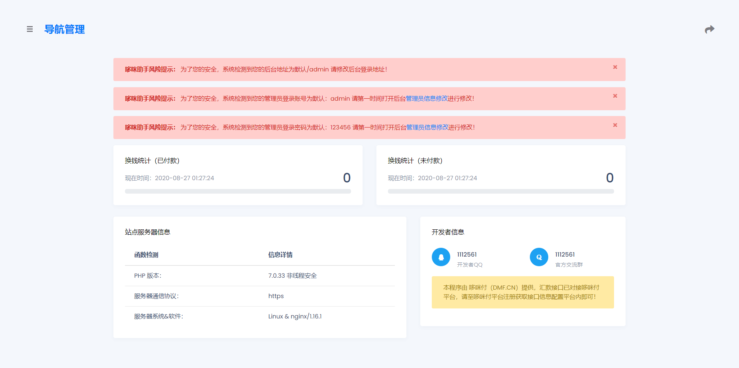Click the 开发者QQ number 1112561
This screenshot has height=368, width=739.
pyautogui.click(x=467, y=255)
